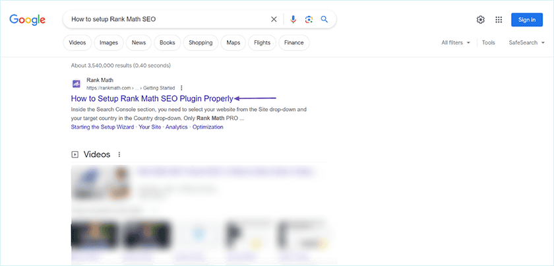The image size is (554, 266).
Task: Open the Google apps grid icon
Action: coord(499,20)
